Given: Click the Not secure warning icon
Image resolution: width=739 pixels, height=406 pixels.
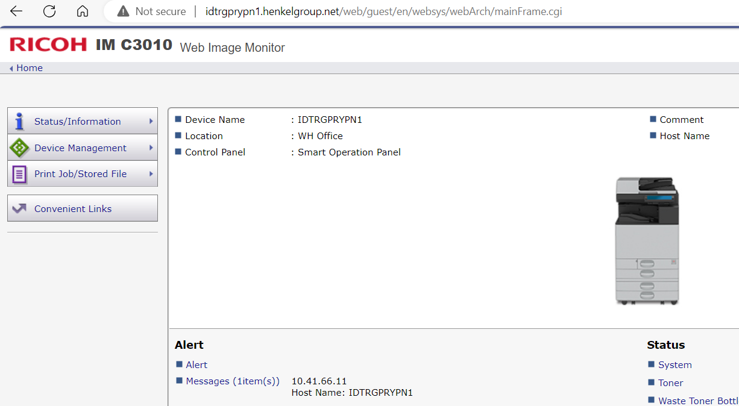Looking at the screenshot, I should tap(123, 11).
